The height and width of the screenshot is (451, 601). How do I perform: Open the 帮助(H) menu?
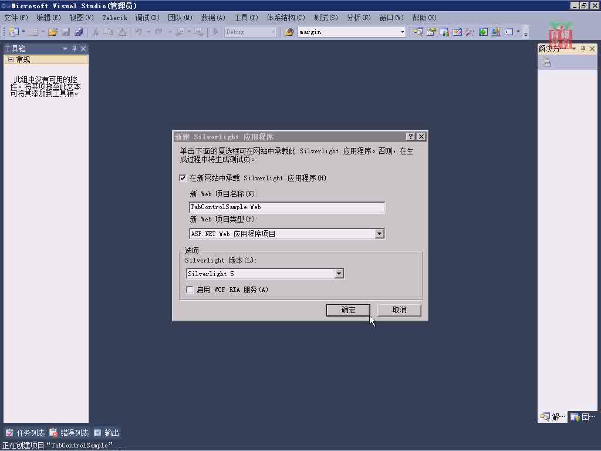[424, 18]
